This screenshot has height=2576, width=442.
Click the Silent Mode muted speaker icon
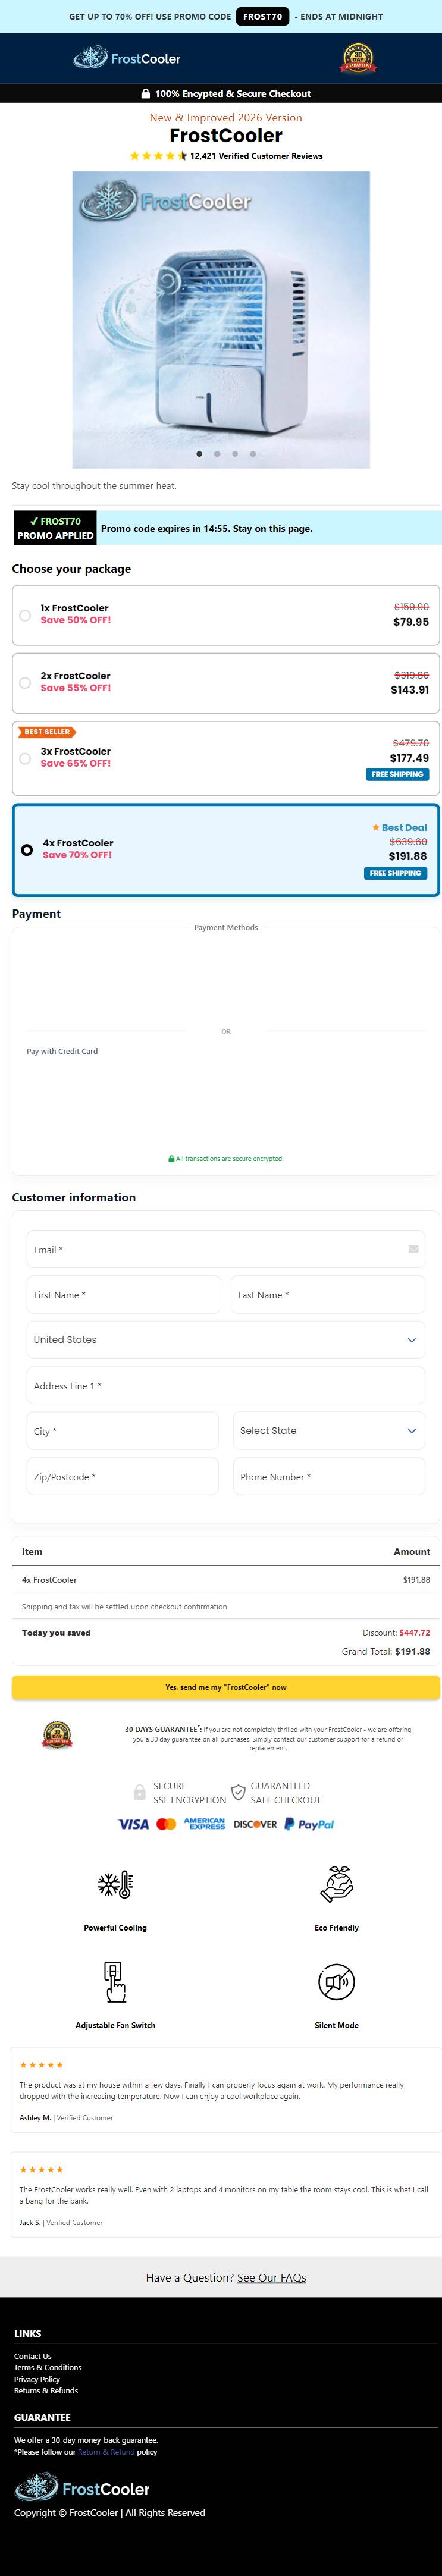click(337, 1982)
